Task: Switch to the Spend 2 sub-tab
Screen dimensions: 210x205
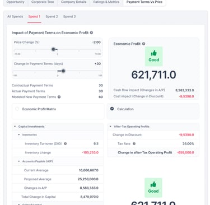Action: (52, 17)
